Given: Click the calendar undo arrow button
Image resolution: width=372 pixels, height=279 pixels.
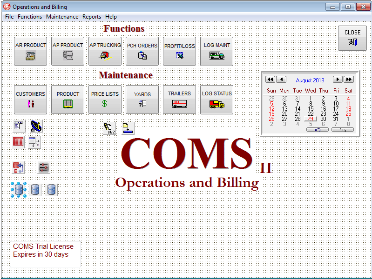Looking at the screenshot, I should [x=318, y=129].
